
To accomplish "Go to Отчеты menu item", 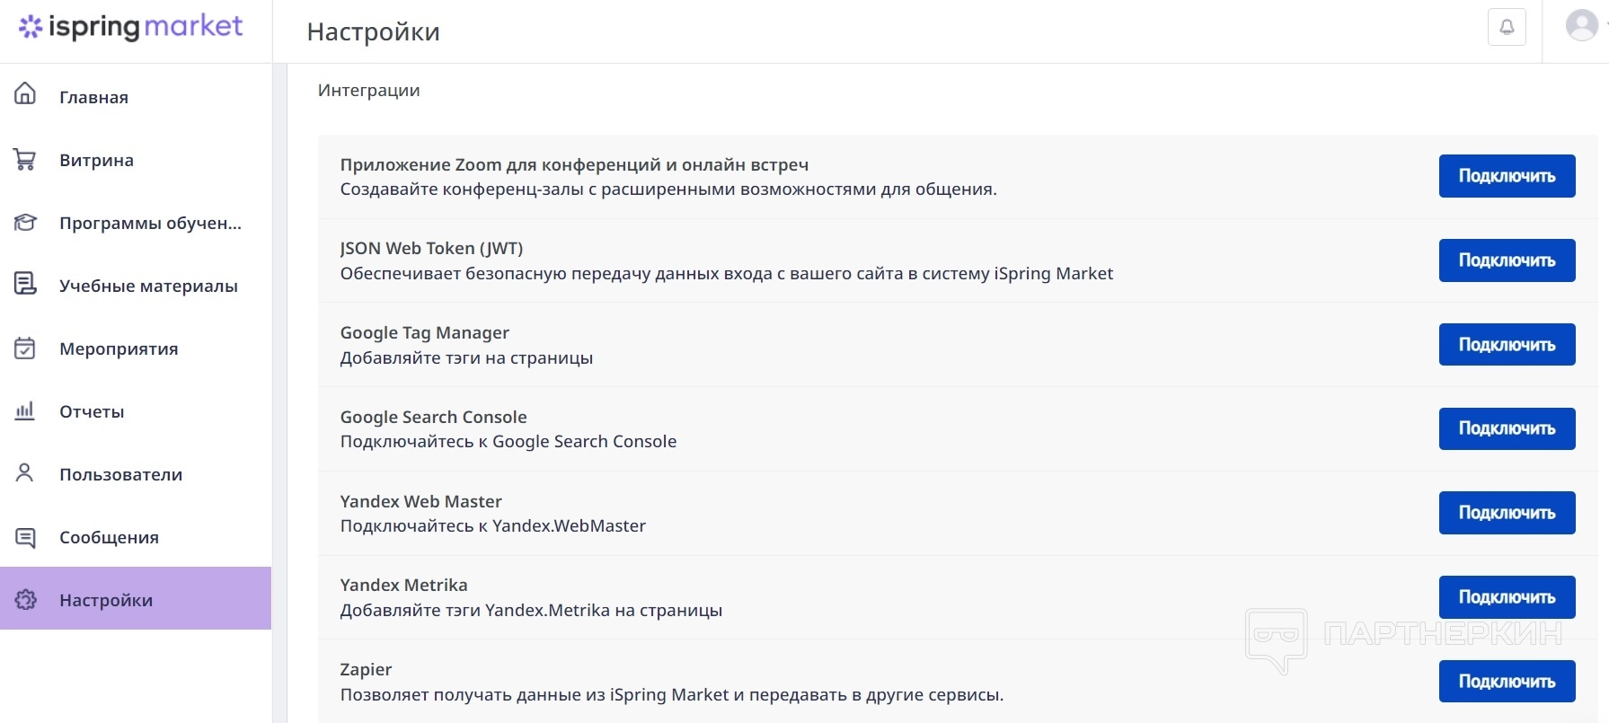I will [x=92, y=412].
